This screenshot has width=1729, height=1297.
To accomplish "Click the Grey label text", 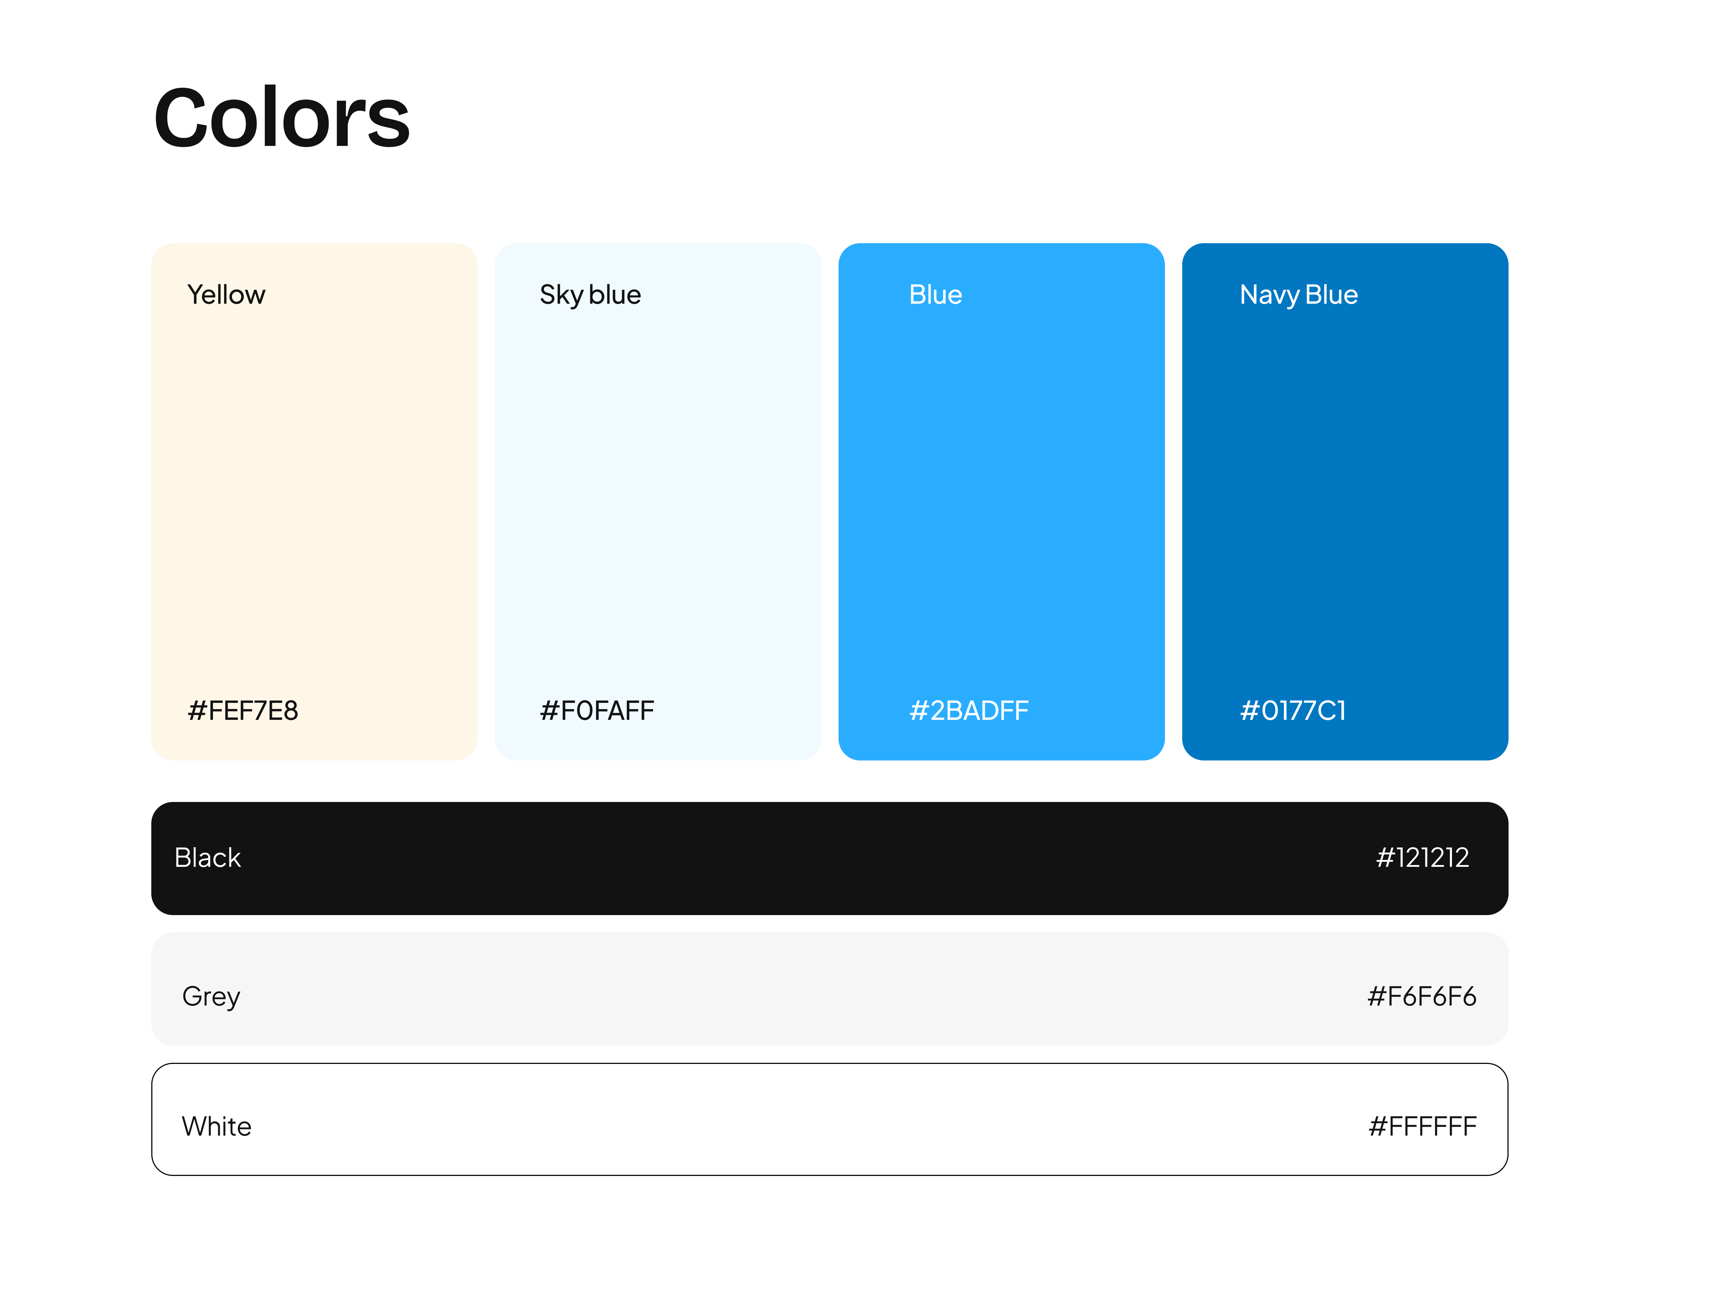I will pos(211,996).
